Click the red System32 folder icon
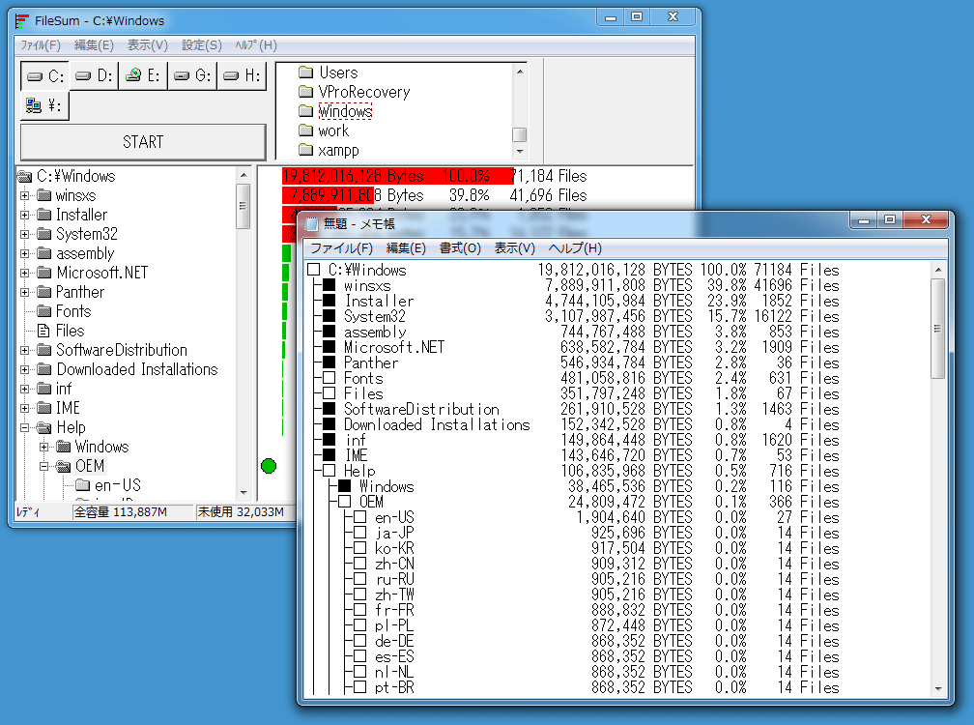Image resolution: width=974 pixels, height=725 pixels. coord(44,234)
